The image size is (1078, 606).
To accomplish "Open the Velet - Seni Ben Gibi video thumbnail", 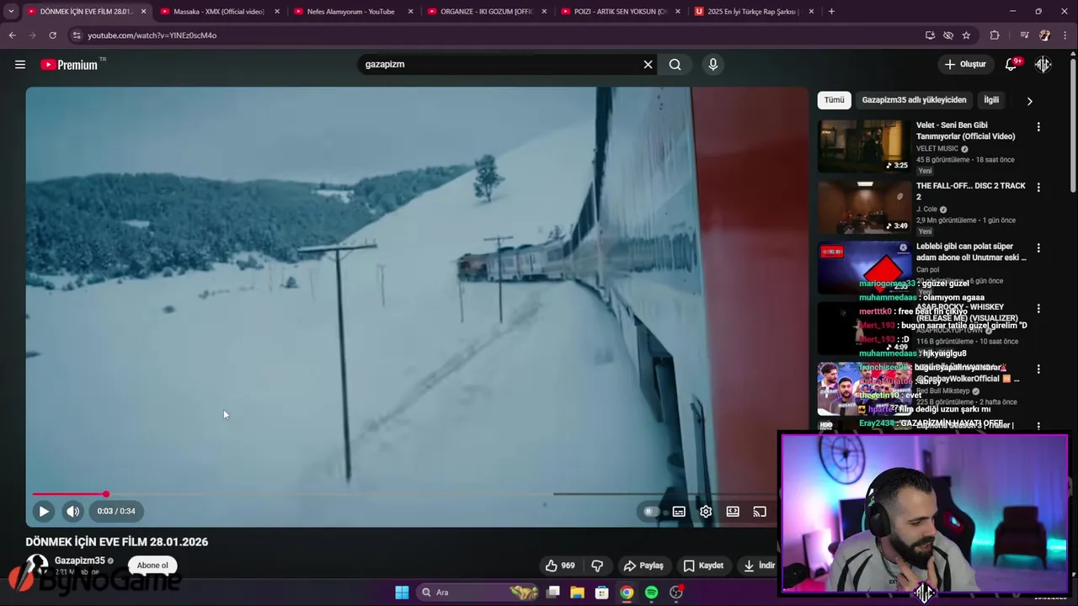I will [864, 146].
